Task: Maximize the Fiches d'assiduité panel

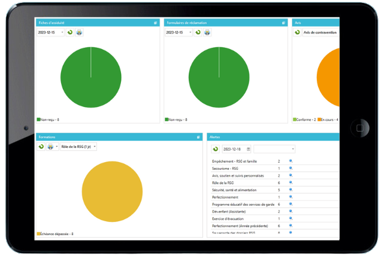Action: pyautogui.click(x=155, y=23)
